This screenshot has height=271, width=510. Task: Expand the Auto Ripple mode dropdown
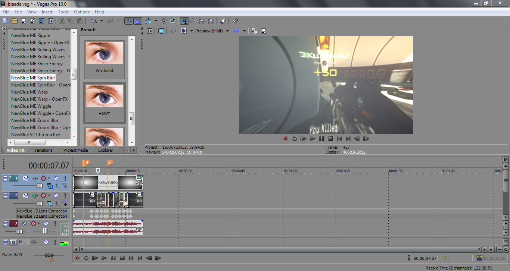click(x=156, y=21)
